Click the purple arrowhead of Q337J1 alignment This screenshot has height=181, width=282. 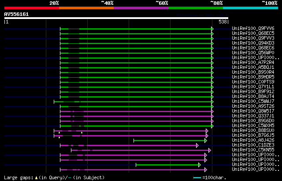[212, 117]
